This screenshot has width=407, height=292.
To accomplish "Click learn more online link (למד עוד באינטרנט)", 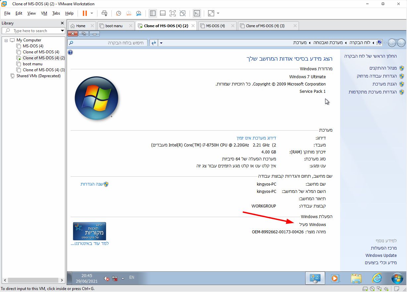I will coord(90,244).
